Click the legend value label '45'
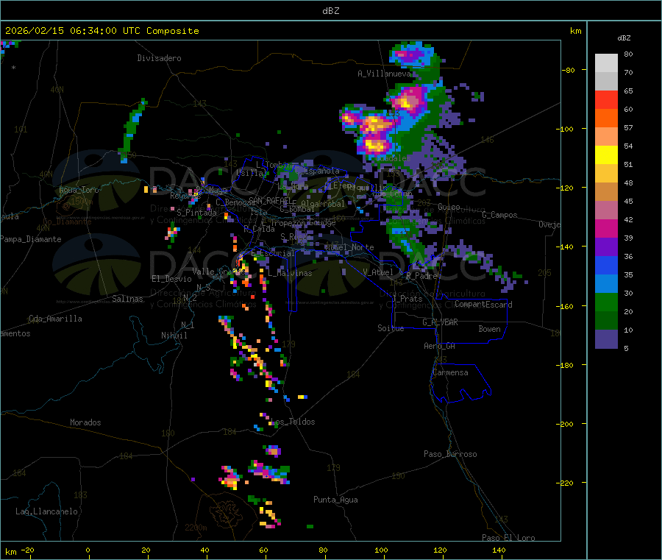 pyautogui.click(x=628, y=202)
